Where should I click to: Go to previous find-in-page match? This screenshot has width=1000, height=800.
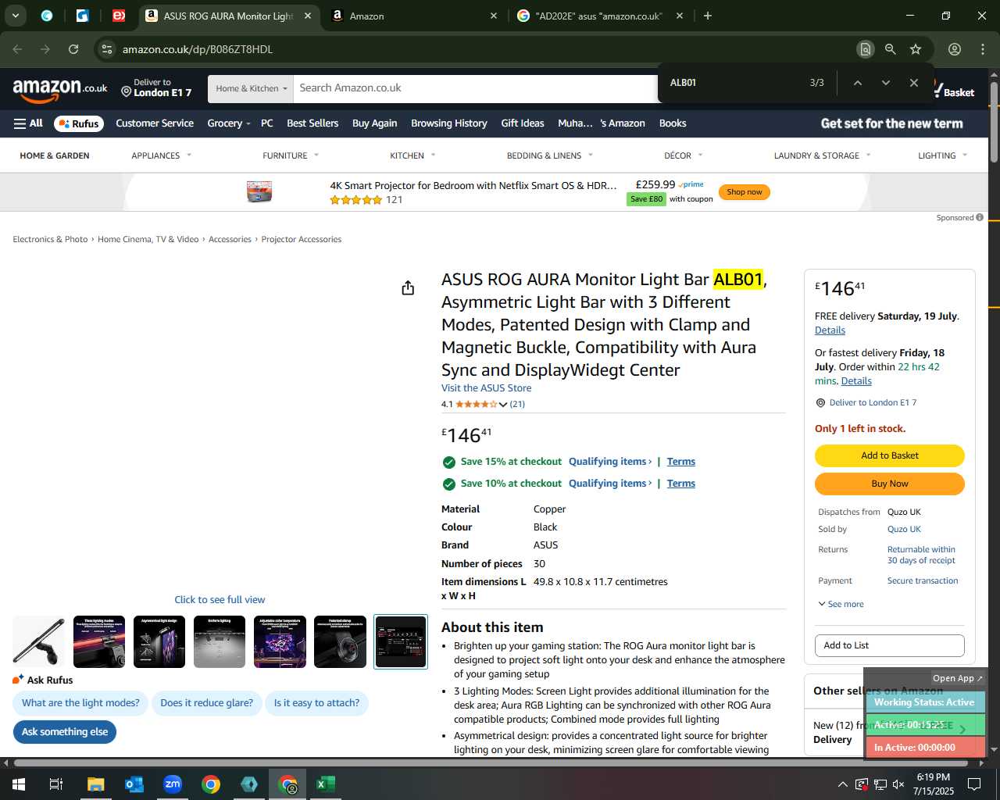click(x=857, y=83)
